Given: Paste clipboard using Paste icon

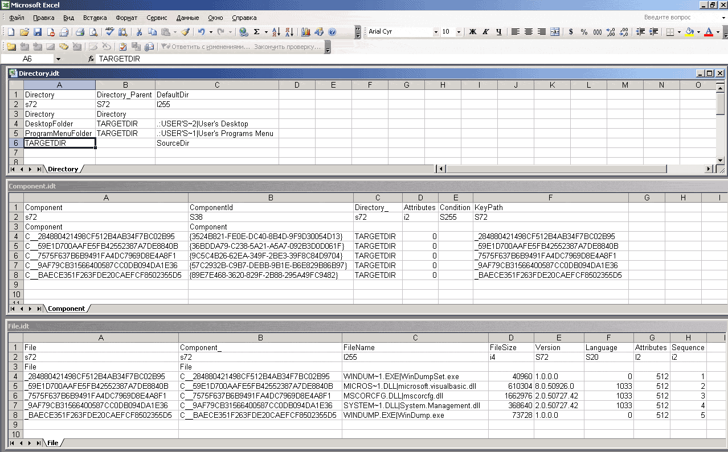Looking at the screenshot, I should [x=165, y=32].
